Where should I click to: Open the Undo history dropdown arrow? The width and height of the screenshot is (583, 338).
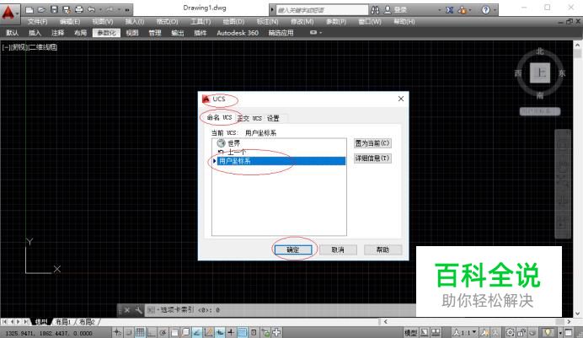click(x=100, y=9)
